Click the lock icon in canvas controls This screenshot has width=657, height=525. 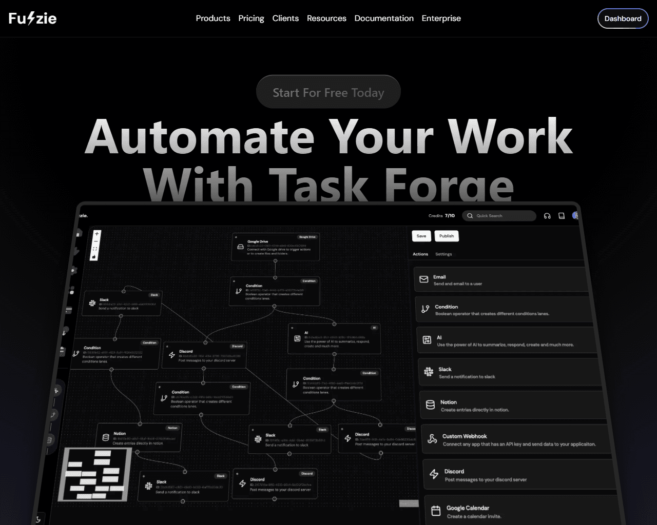[94, 256]
